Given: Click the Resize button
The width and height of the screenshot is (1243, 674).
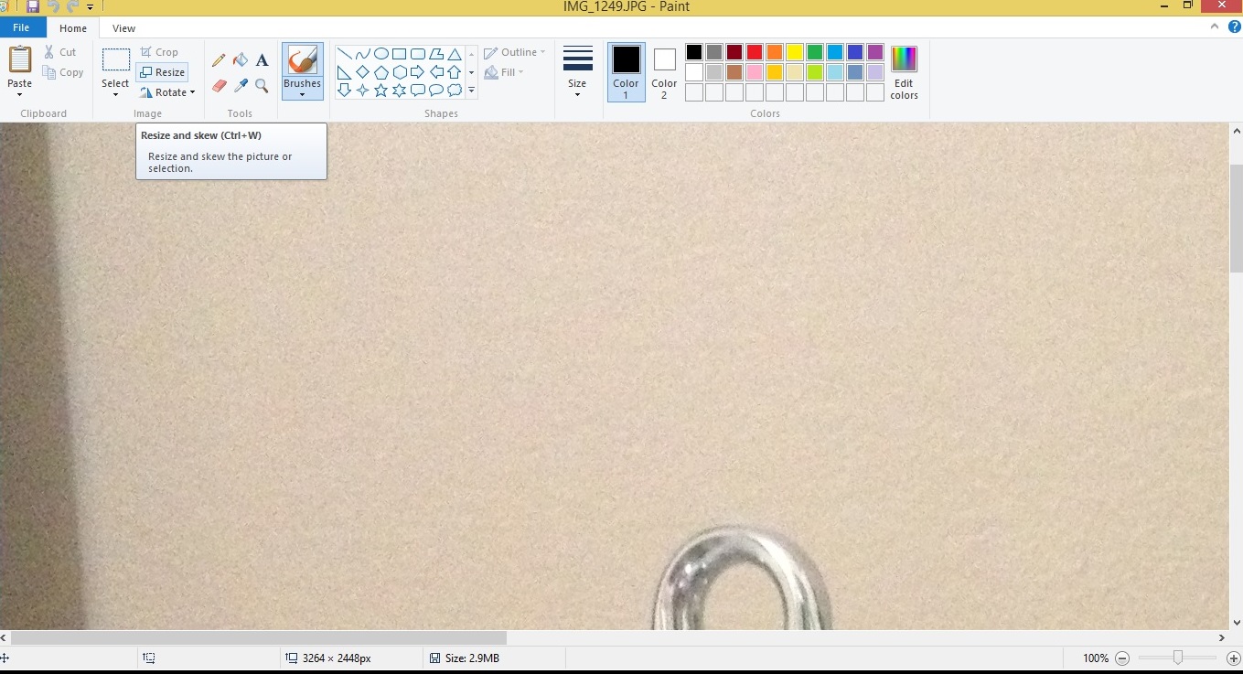Looking at the screenshot, I should [x=163, y=72].
